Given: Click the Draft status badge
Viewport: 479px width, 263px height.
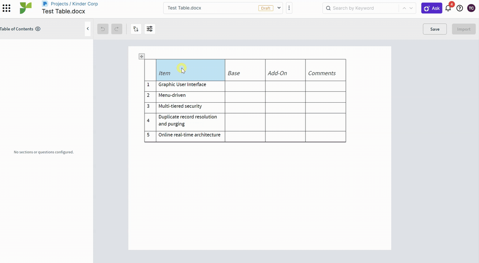Looking at the screenshot, I should click(266, 8).
